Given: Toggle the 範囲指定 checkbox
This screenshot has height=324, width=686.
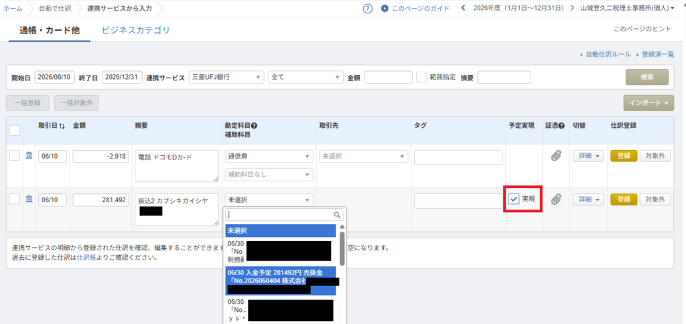Looking at the screenshot, I should [421, 77].
